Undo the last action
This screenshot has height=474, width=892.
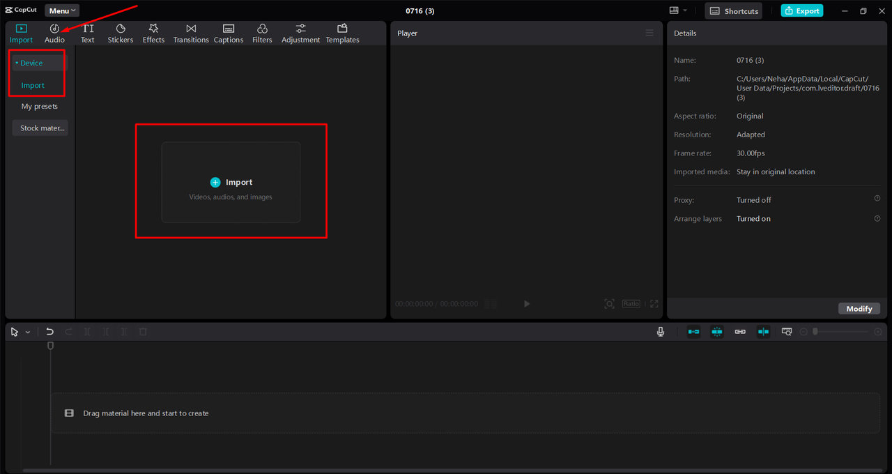49,332
